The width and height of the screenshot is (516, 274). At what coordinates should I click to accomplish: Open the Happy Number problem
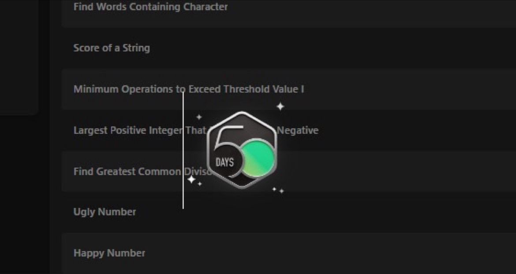point(109,253)
